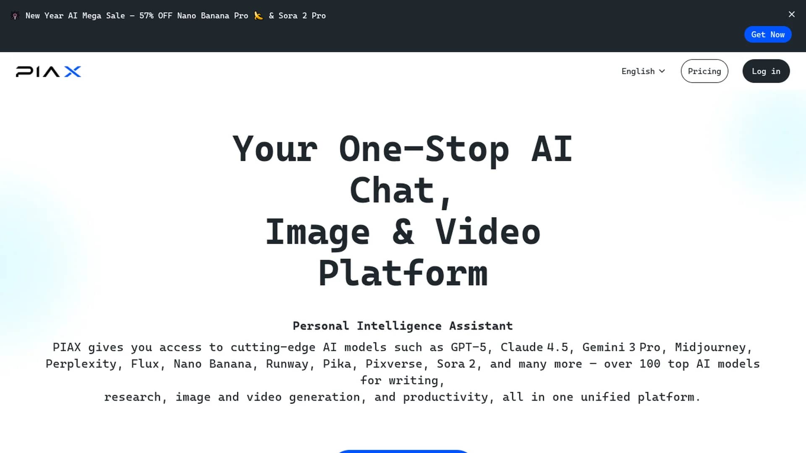Image resolution: width=806 pixels, height=453 pixels.
Task: Click the PIAX logo
Action: (x=48, y=72)
